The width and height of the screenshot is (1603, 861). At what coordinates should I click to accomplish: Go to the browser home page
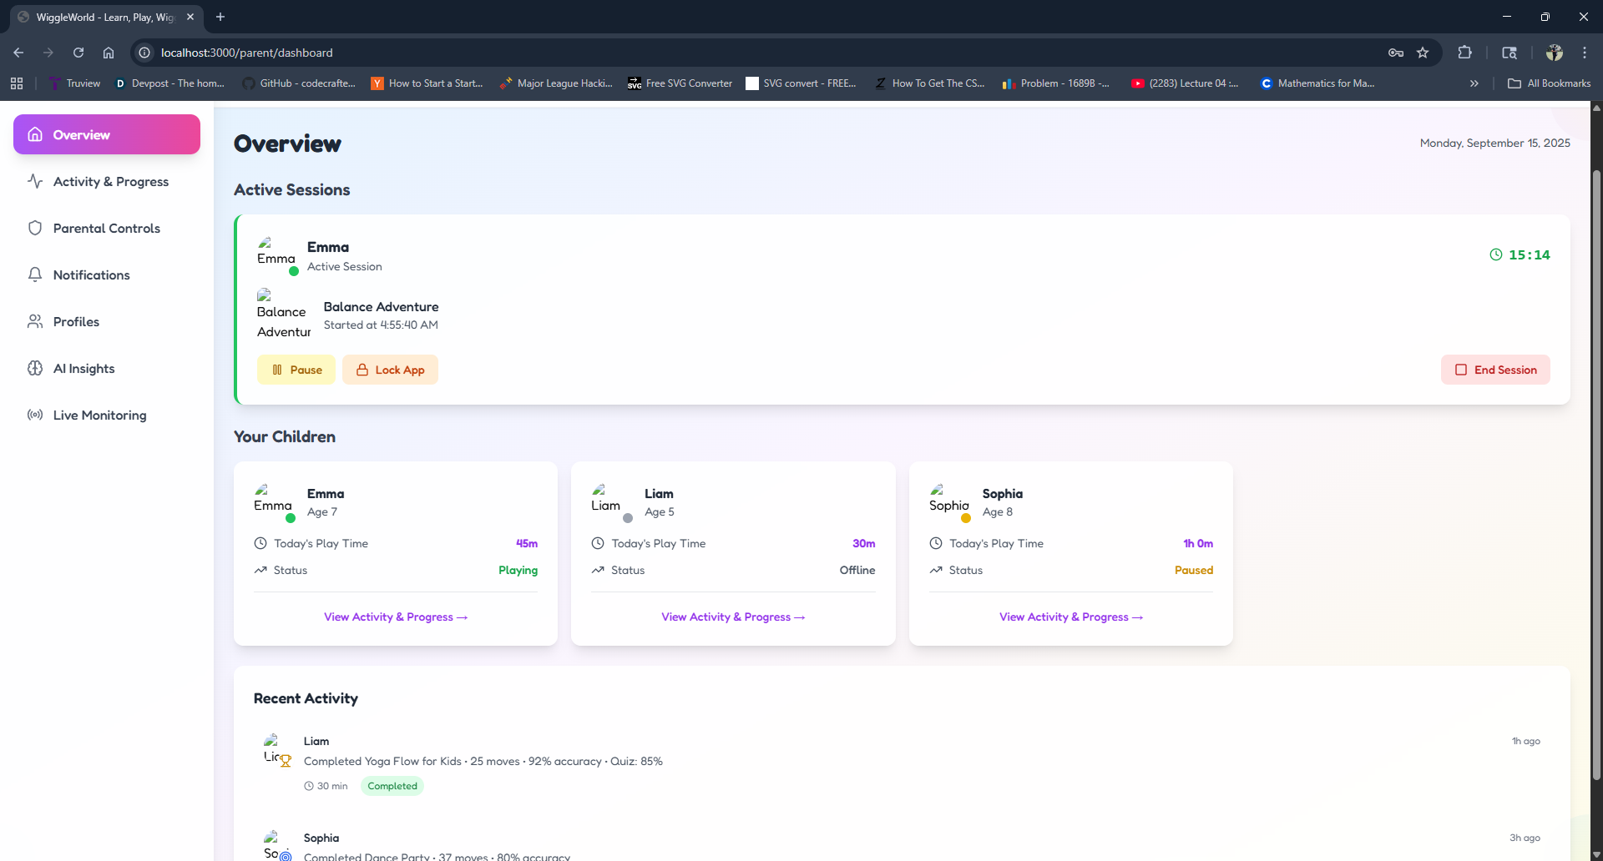pos(109,53)
